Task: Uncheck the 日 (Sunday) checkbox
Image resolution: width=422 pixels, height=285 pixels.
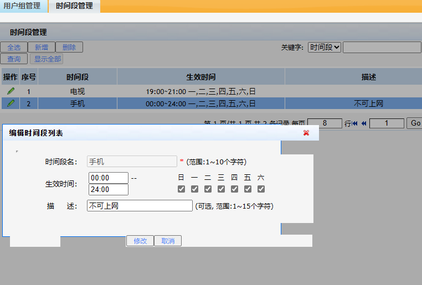Action: click(x=181, y=189)
